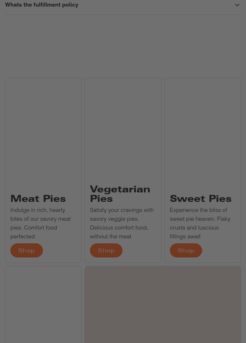The image size is (246, 343).
Task: Open the Meat Pies card image area
Action: point(43,132)
